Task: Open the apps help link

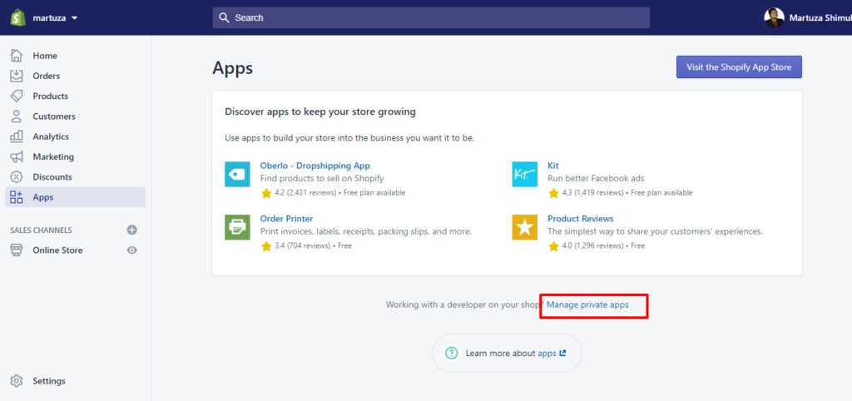Action: coord(547,354)
